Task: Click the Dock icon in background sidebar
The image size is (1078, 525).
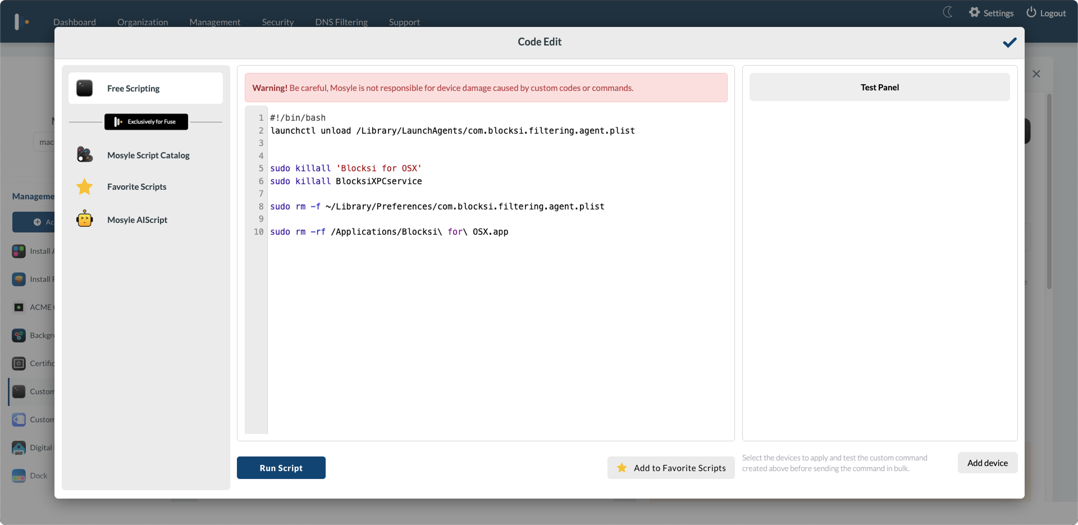Action: tap(19, 476)
